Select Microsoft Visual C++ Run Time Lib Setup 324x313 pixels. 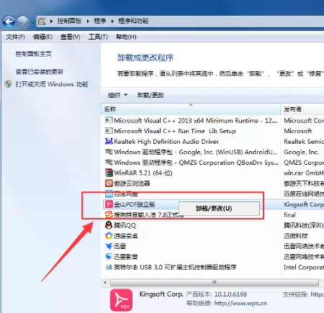[175, 131]
